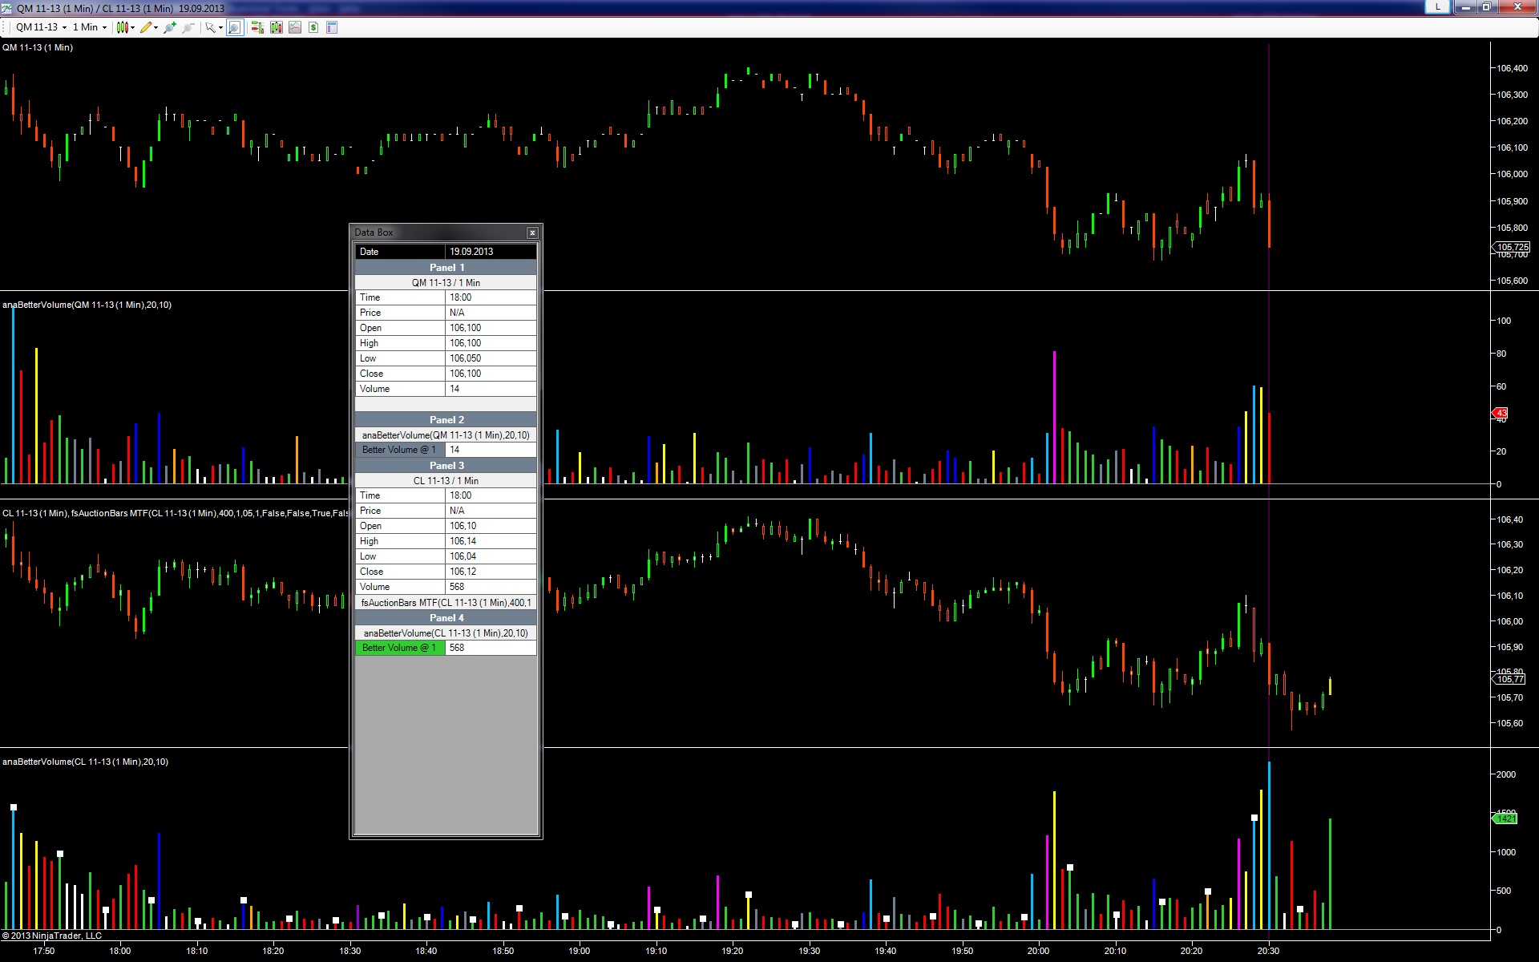
Task: Open the QM 11-13 instrument selector dropdown
Action: coord(41,27)
